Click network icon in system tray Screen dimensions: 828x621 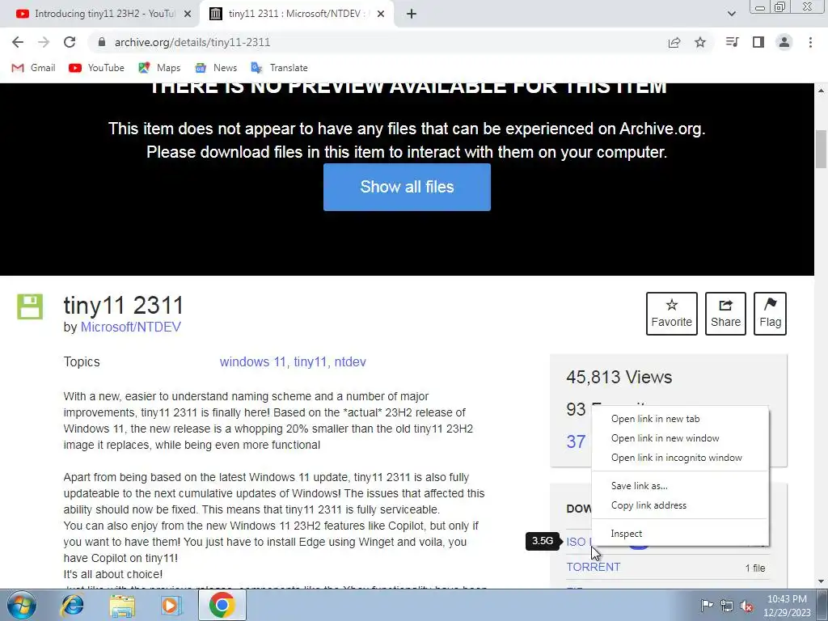coord(727,606)
